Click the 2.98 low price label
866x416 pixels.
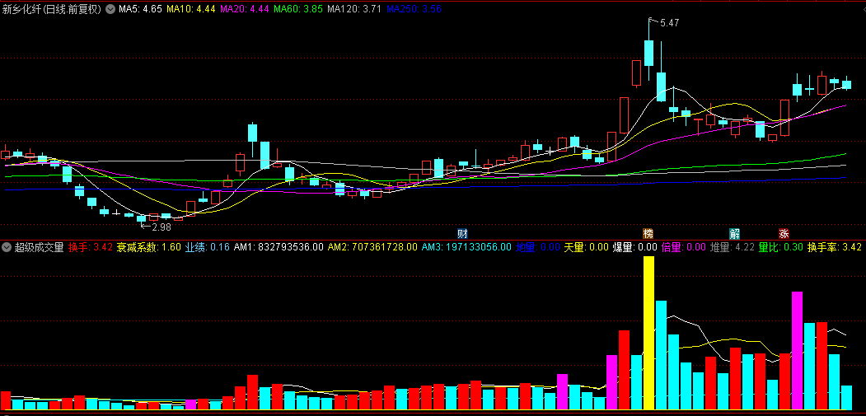coord(161,227)
